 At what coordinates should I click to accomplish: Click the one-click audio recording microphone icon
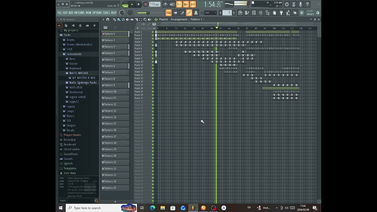[x=300, y=4]
